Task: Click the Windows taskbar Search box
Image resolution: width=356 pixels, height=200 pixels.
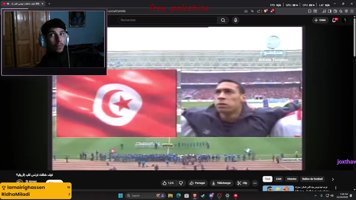Action: click(145, 196)
